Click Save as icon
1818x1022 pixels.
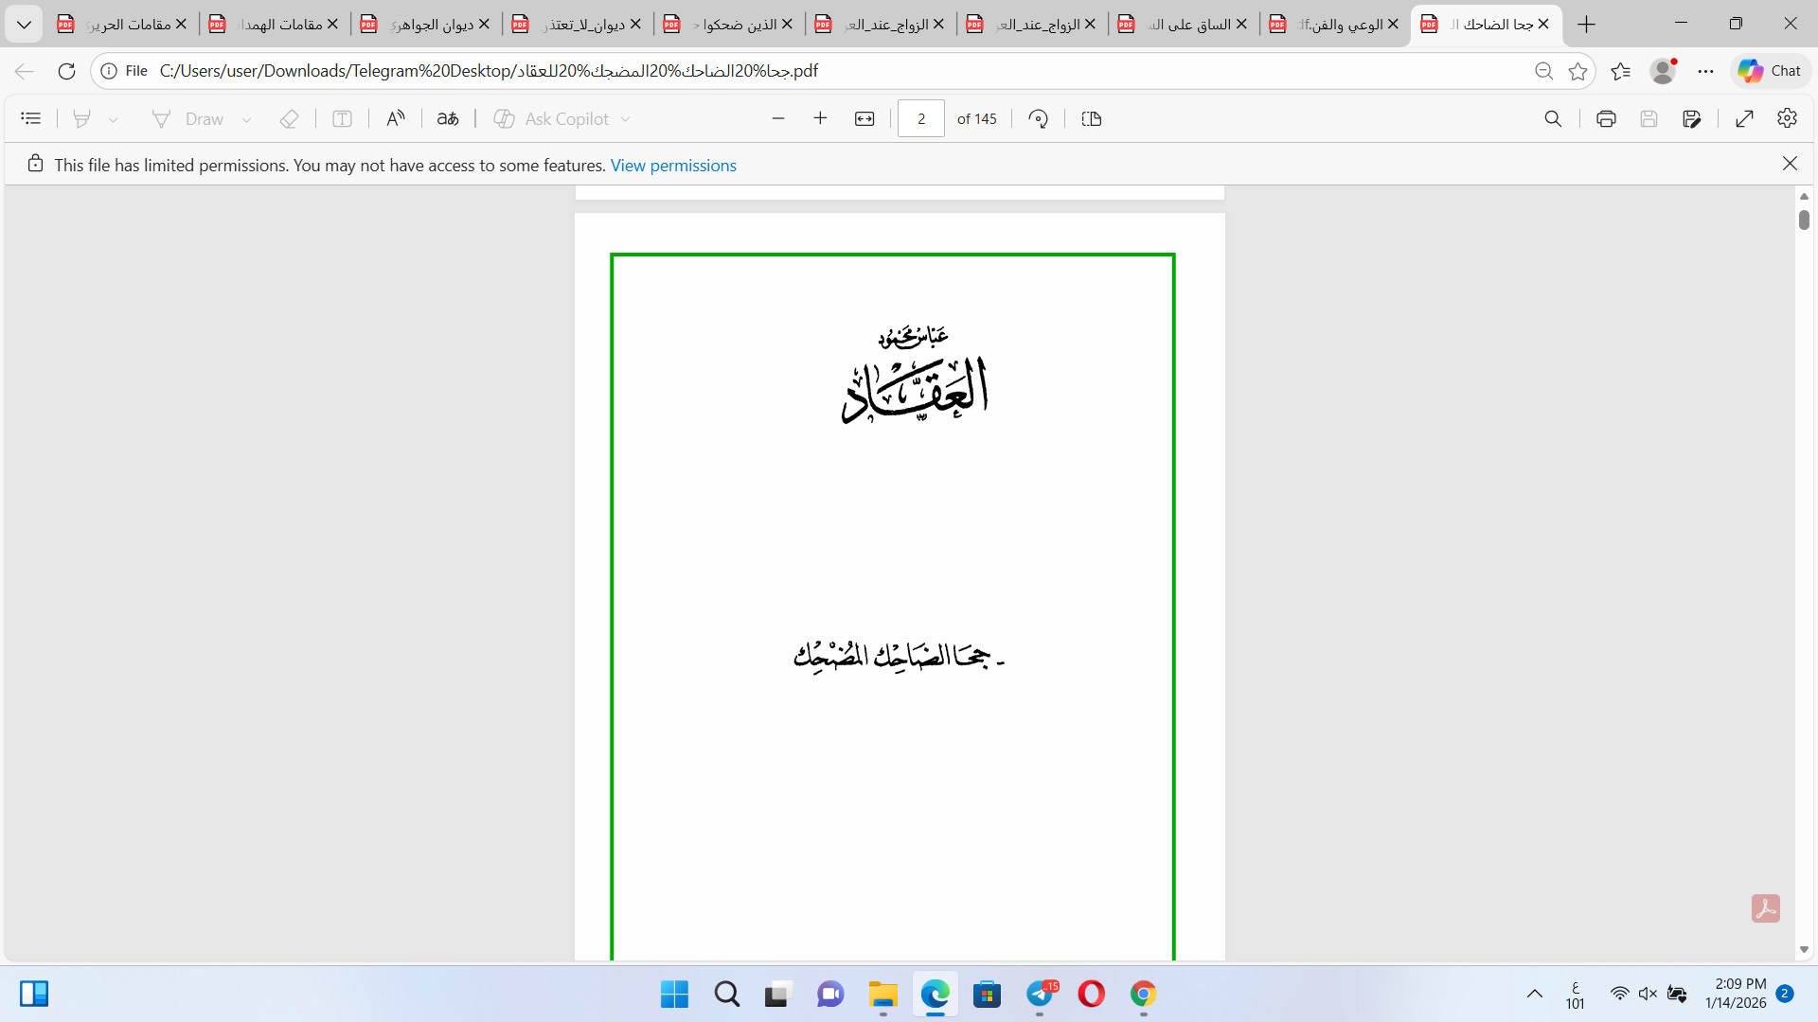1692,118
